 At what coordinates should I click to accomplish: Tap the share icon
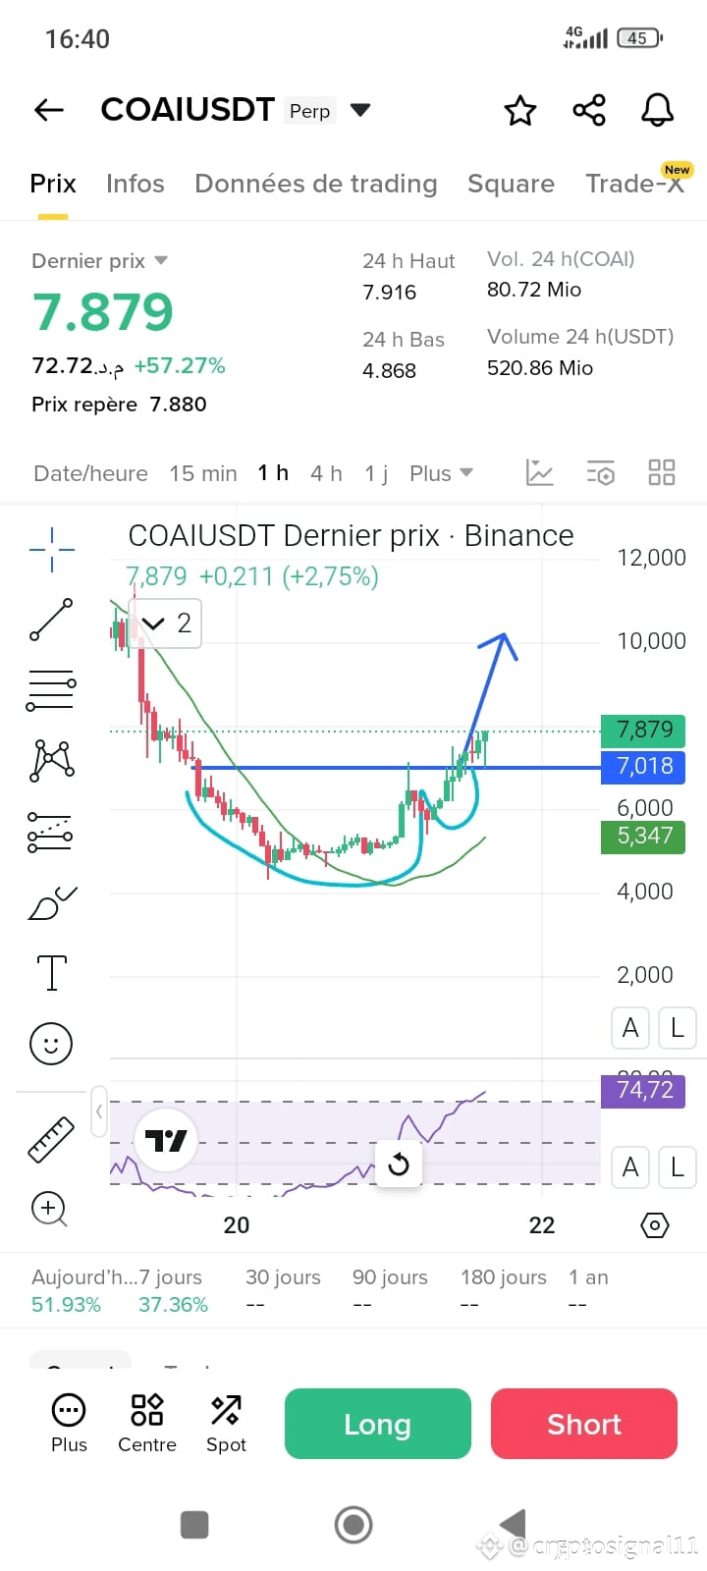[589, 110]
